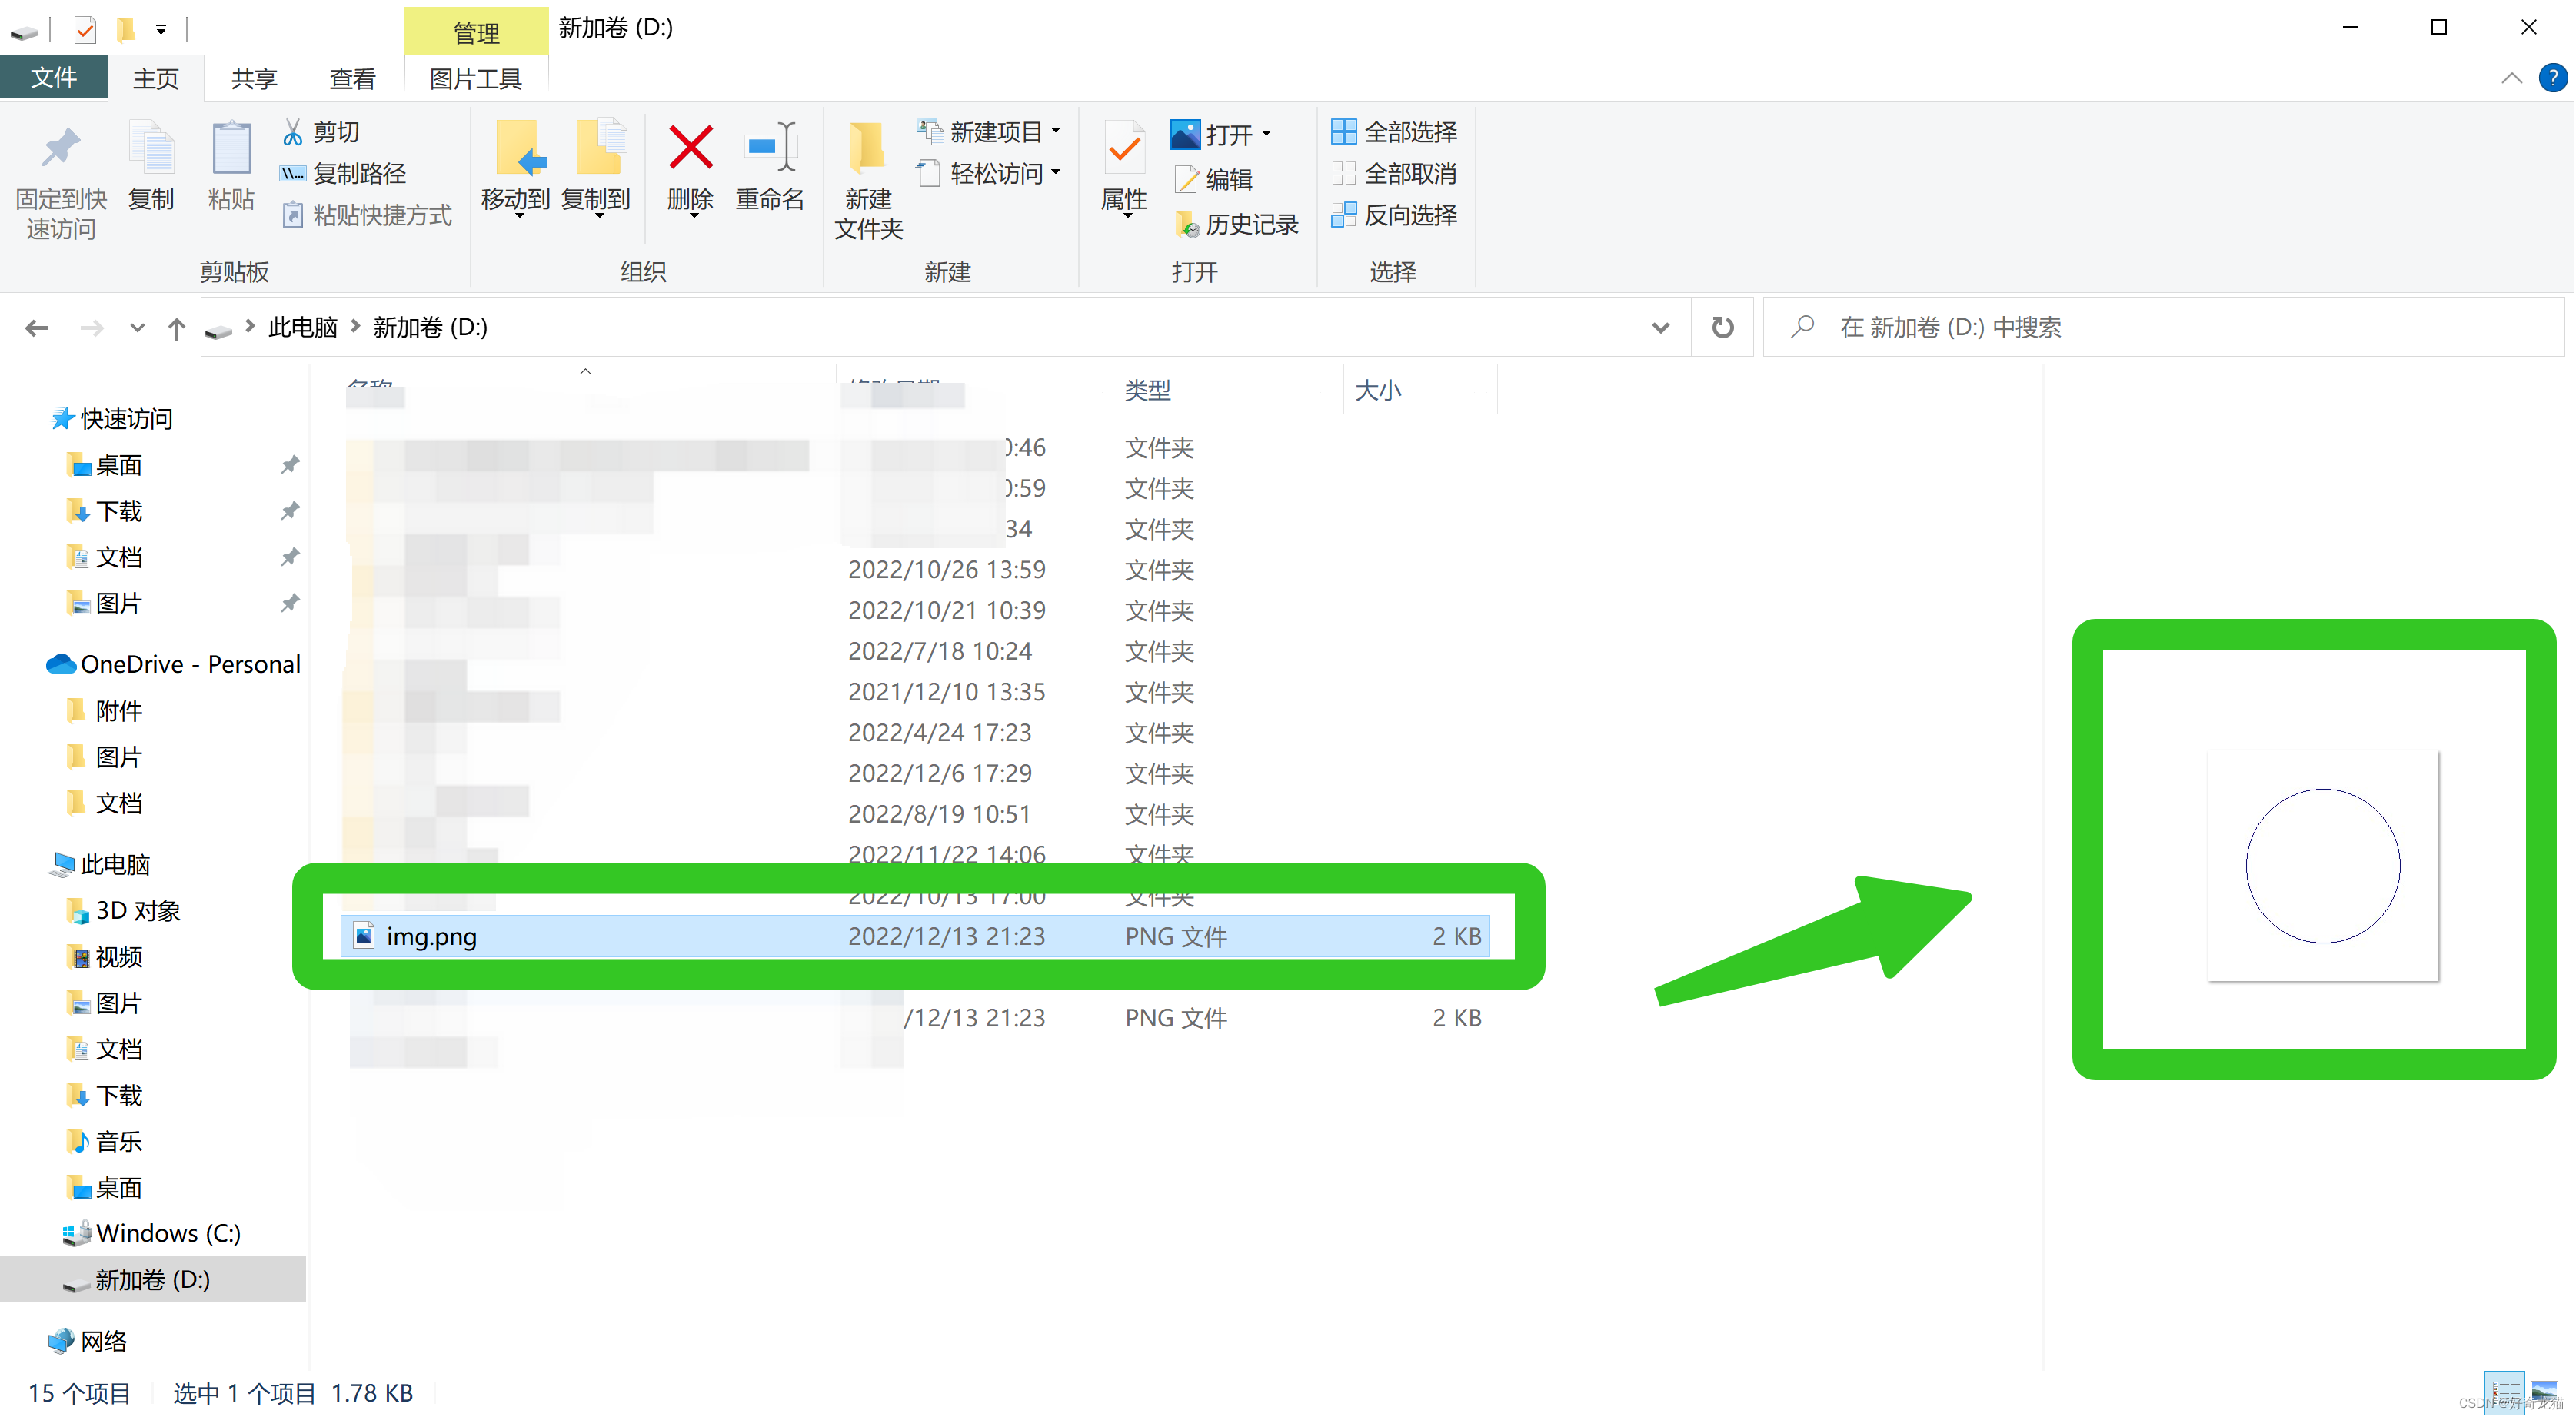Collapse the ribbon with the chevron
The width and height of the screenshot is (2576, 1417).
coord(2511,78)
